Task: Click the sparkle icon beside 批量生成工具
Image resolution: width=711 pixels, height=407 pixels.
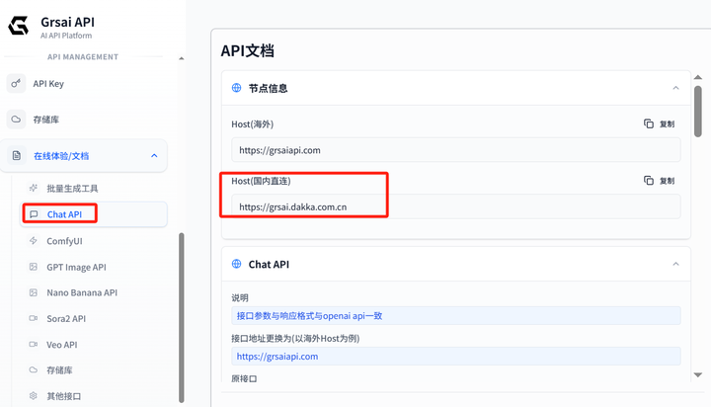Action: coord(34,188)
